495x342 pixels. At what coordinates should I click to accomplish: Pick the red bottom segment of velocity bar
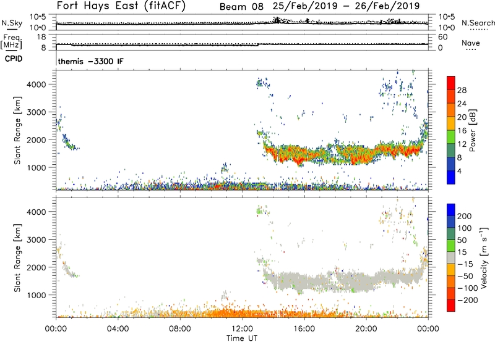[x=451, y=306]
